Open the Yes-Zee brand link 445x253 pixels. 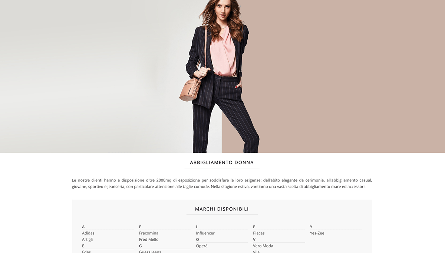317,233
